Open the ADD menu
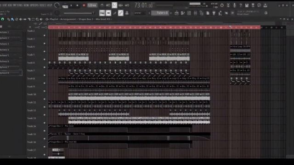 [x=10, y=5]
